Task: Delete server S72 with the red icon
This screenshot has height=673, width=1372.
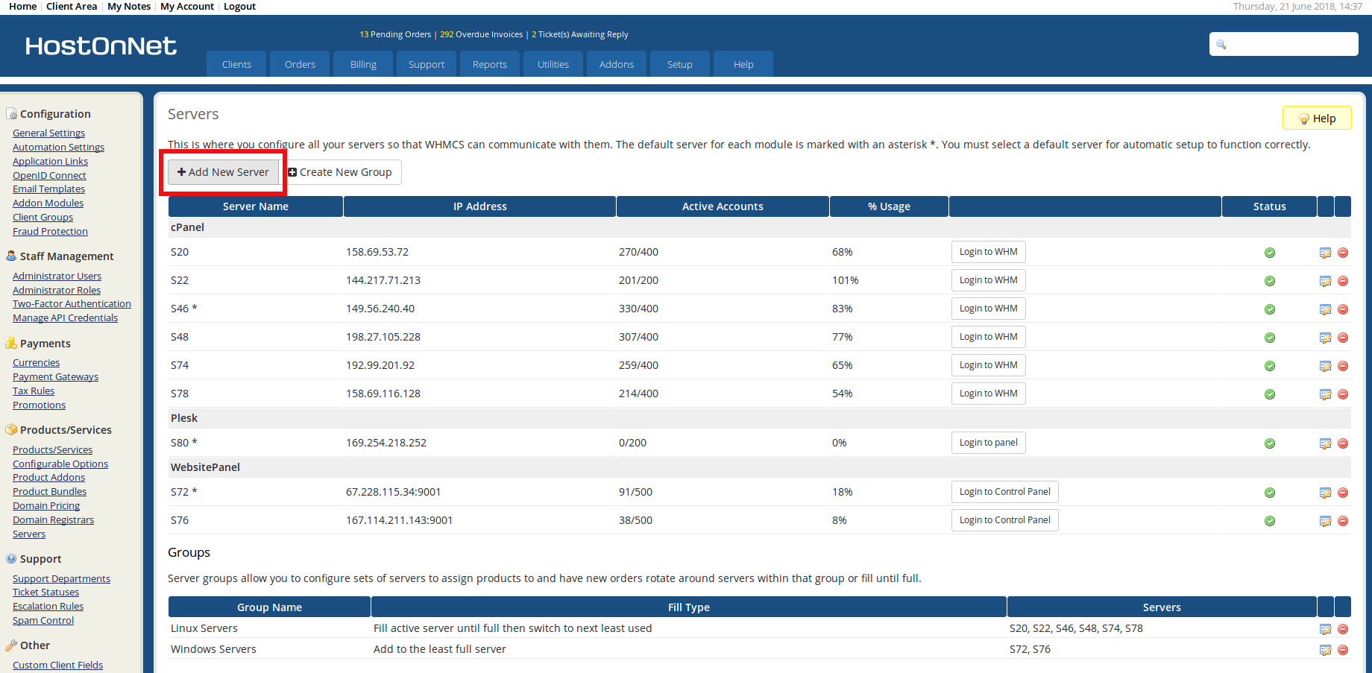Action: coord(1343,493)
